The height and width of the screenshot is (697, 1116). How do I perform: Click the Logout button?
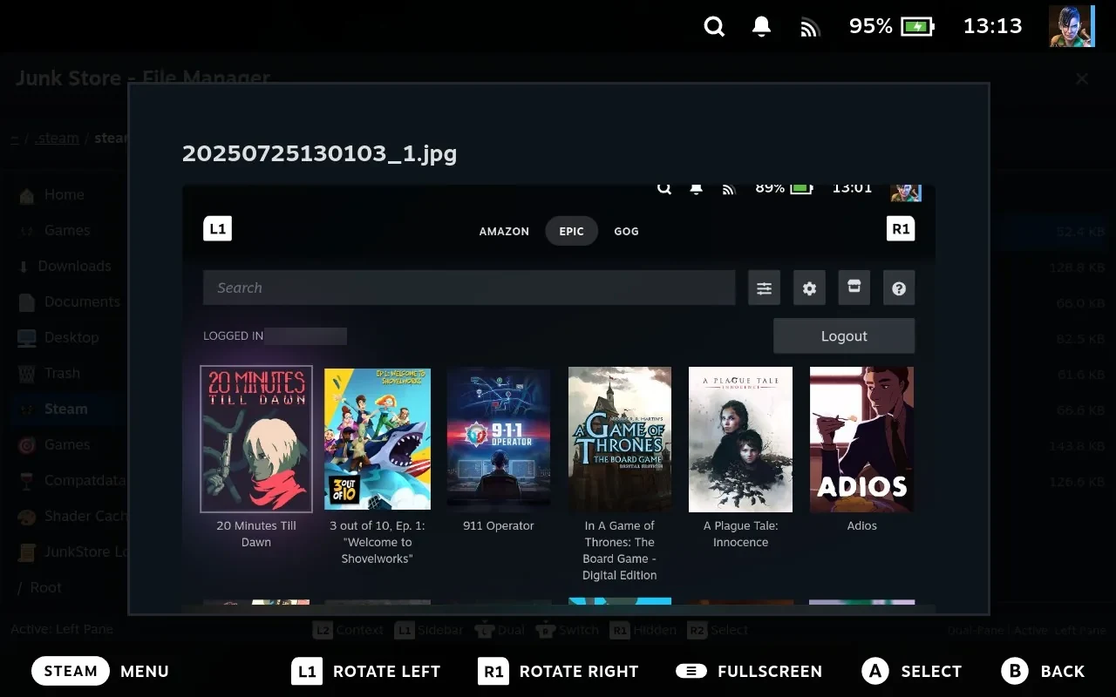coord(844,336)
